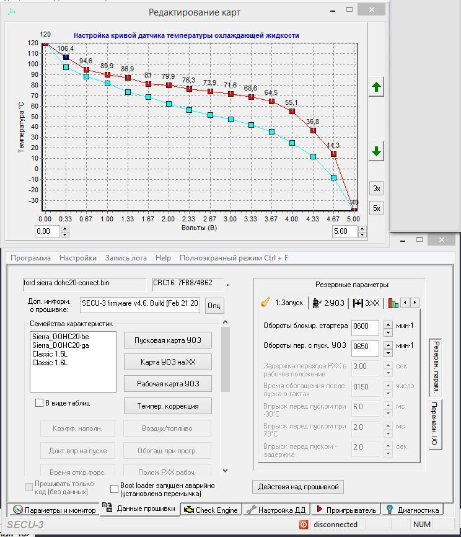Viewport: 461px width, 537px height.
Task: Decrease Обороты блокир. стартера value
Action: (388, 332)
